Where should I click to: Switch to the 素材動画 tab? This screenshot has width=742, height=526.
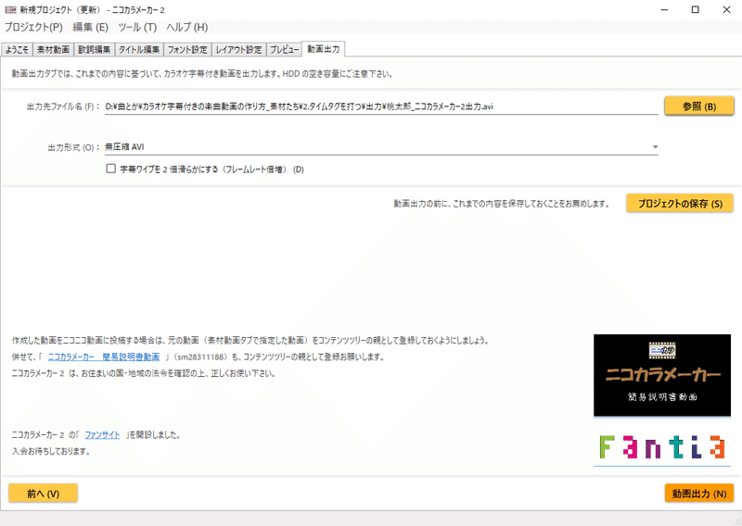coord(53,50)
